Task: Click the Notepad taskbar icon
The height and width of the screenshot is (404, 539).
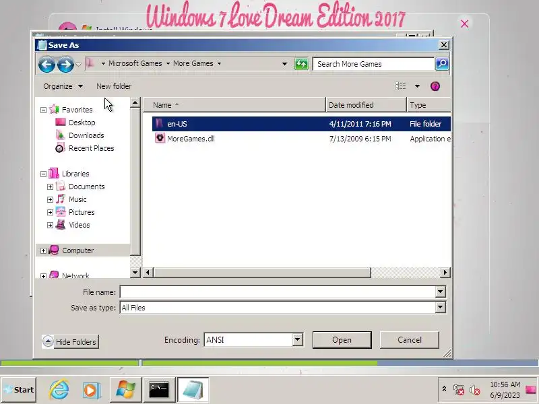Action: 193,390
